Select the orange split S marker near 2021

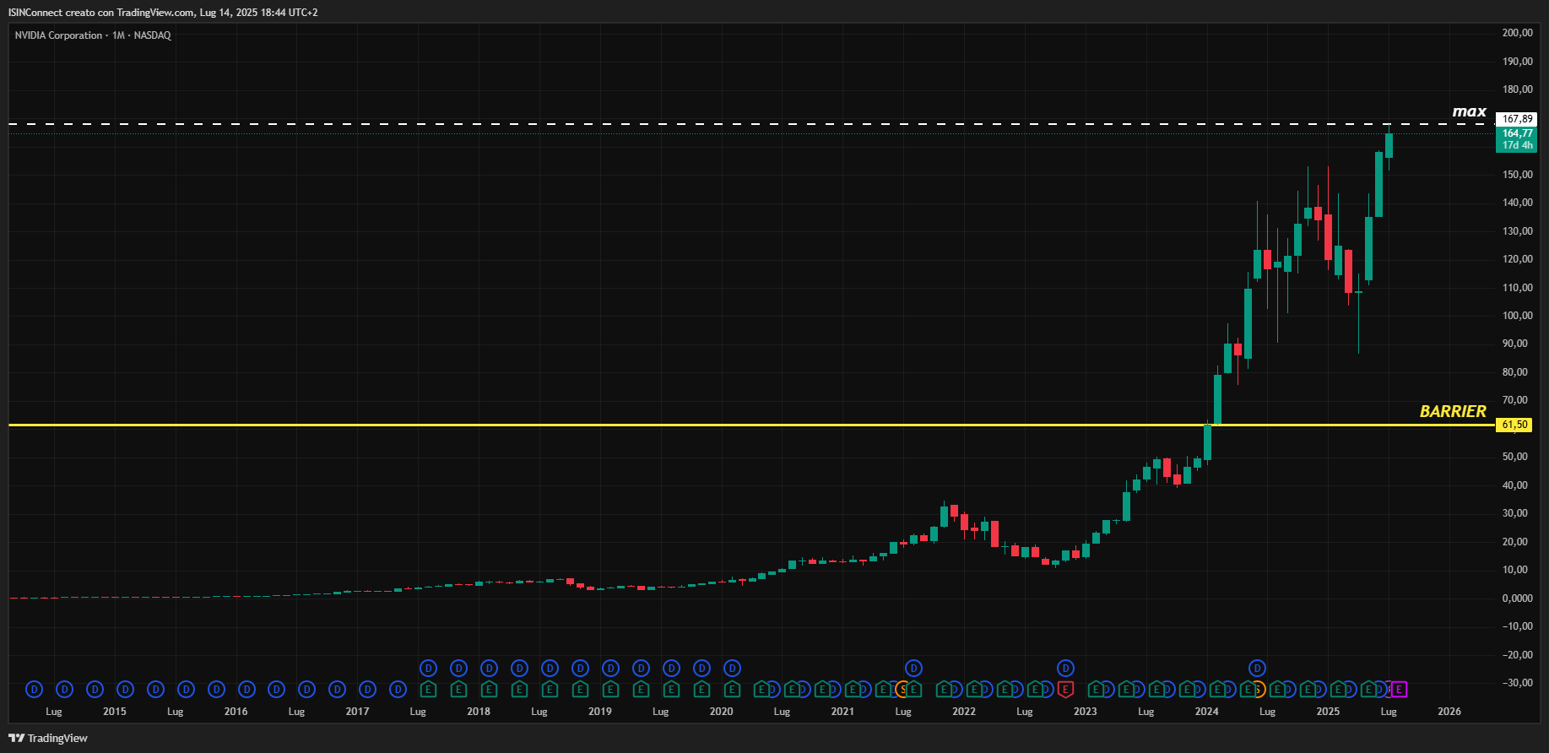(x=902, y=690)
